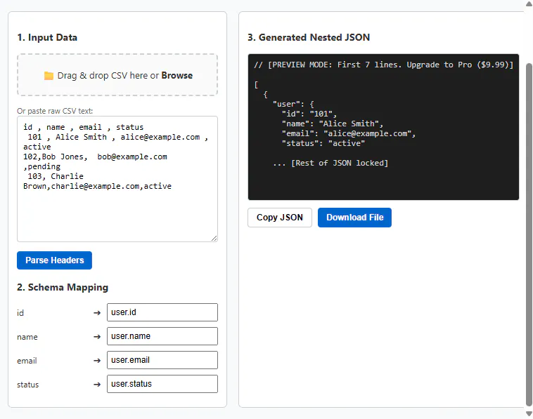Click the Browse link for CSV upload
This screenshot has height=419, width=533.
point(176,75)
